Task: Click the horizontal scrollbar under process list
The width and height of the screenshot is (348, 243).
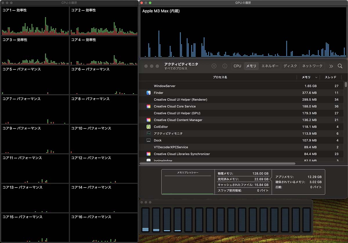Action: click(x=217, y=164)
